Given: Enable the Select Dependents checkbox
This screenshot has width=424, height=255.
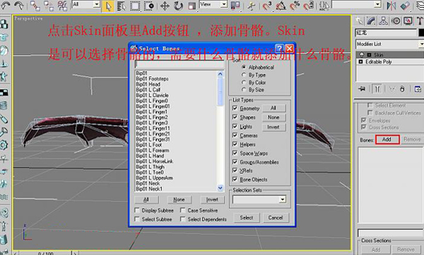Looking at the screenshot, I should (x=183, y=219).
